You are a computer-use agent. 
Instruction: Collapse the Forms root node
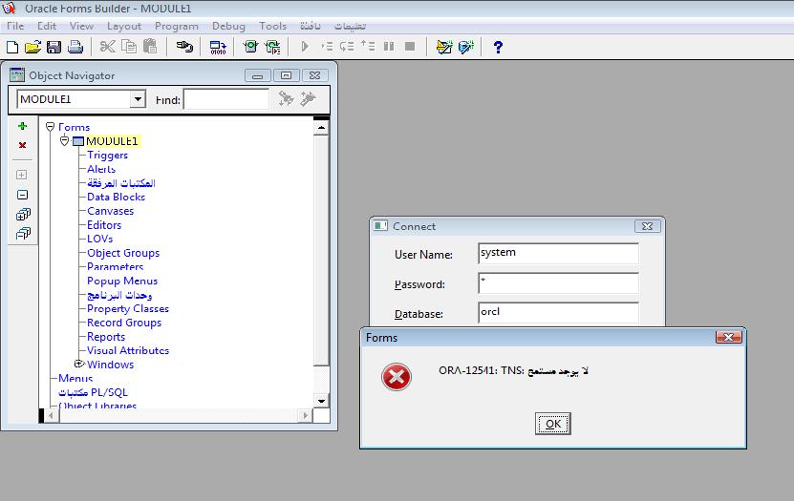[x=51, y=127]
